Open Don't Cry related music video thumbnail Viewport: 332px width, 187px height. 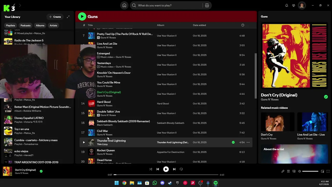pyautogui.click(x=278, y=122)
